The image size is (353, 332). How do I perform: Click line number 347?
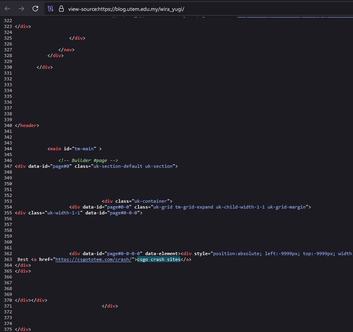(8, 166)
